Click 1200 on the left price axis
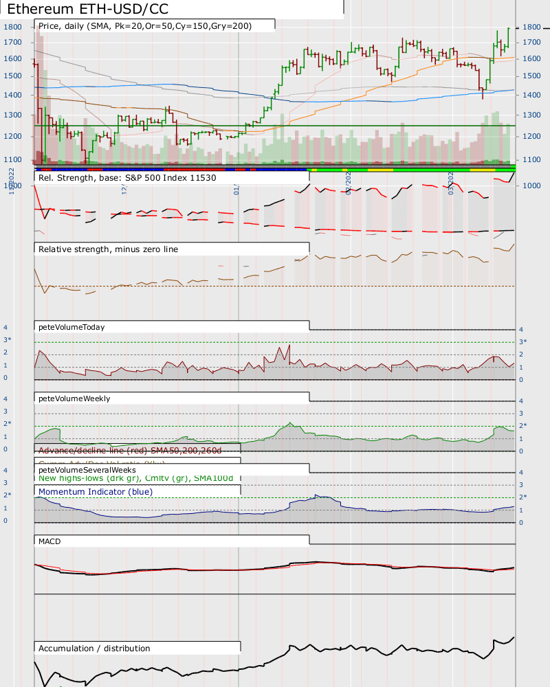 tap(13, 136)
